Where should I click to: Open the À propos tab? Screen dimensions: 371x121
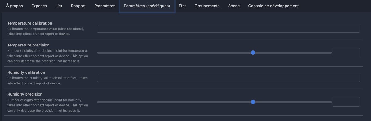(x=15, y=6)
